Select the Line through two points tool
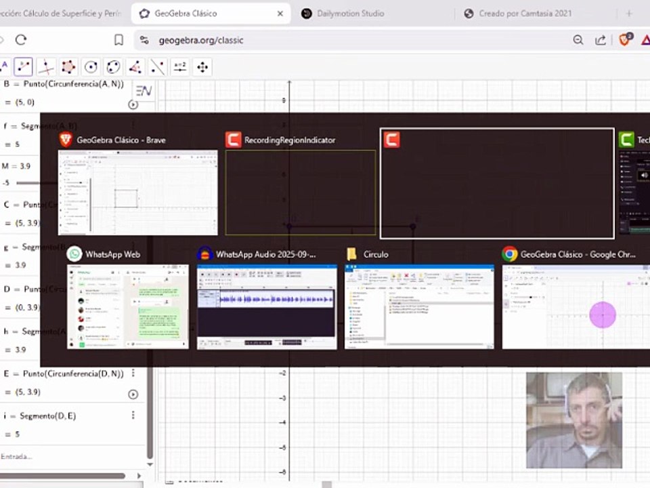650x488 pixels. (x=23, y=67)
